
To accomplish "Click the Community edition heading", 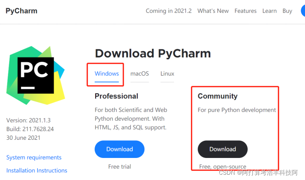I will pyautogui.click(x=218, y=96).
